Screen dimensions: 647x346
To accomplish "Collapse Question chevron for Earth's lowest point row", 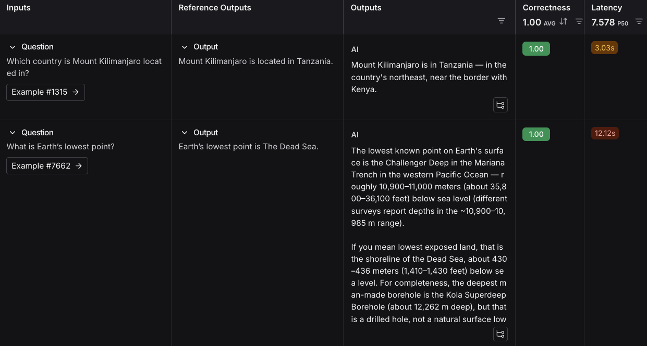I will (13, 133).
